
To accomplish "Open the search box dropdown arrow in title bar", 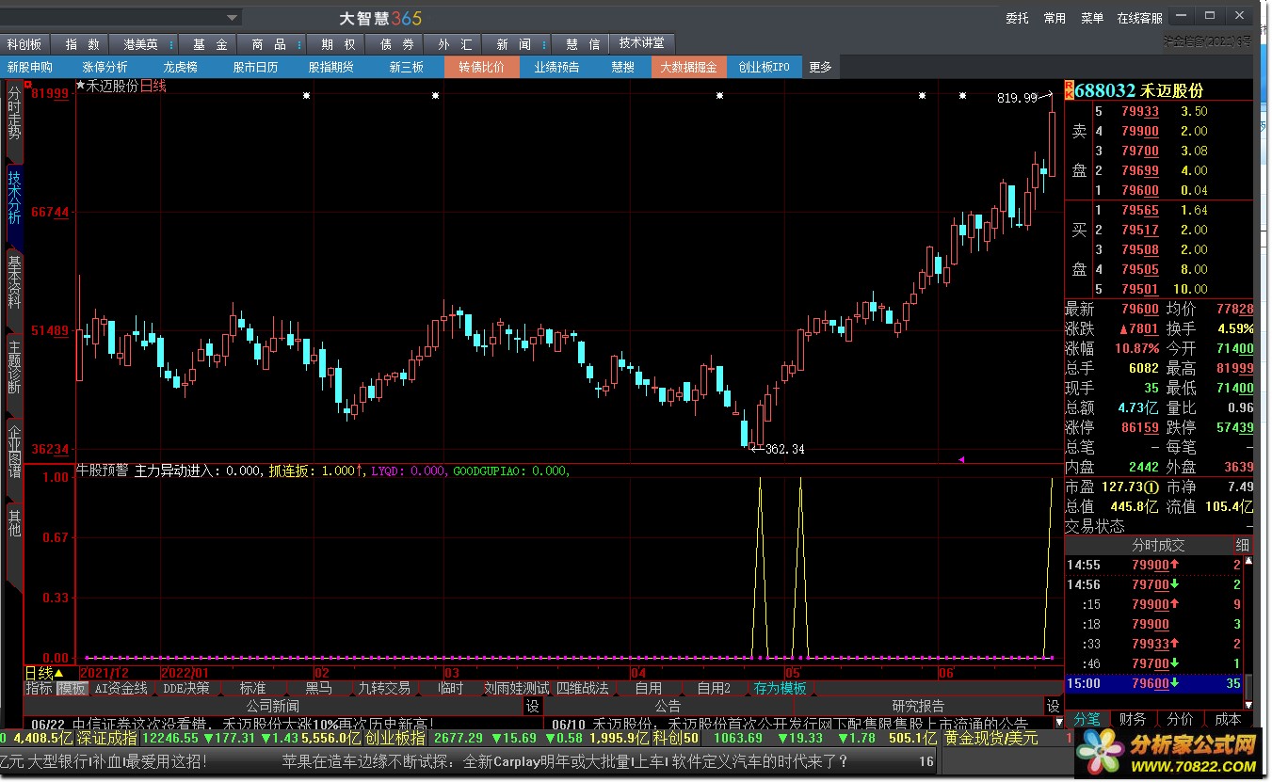I will 233,17.
